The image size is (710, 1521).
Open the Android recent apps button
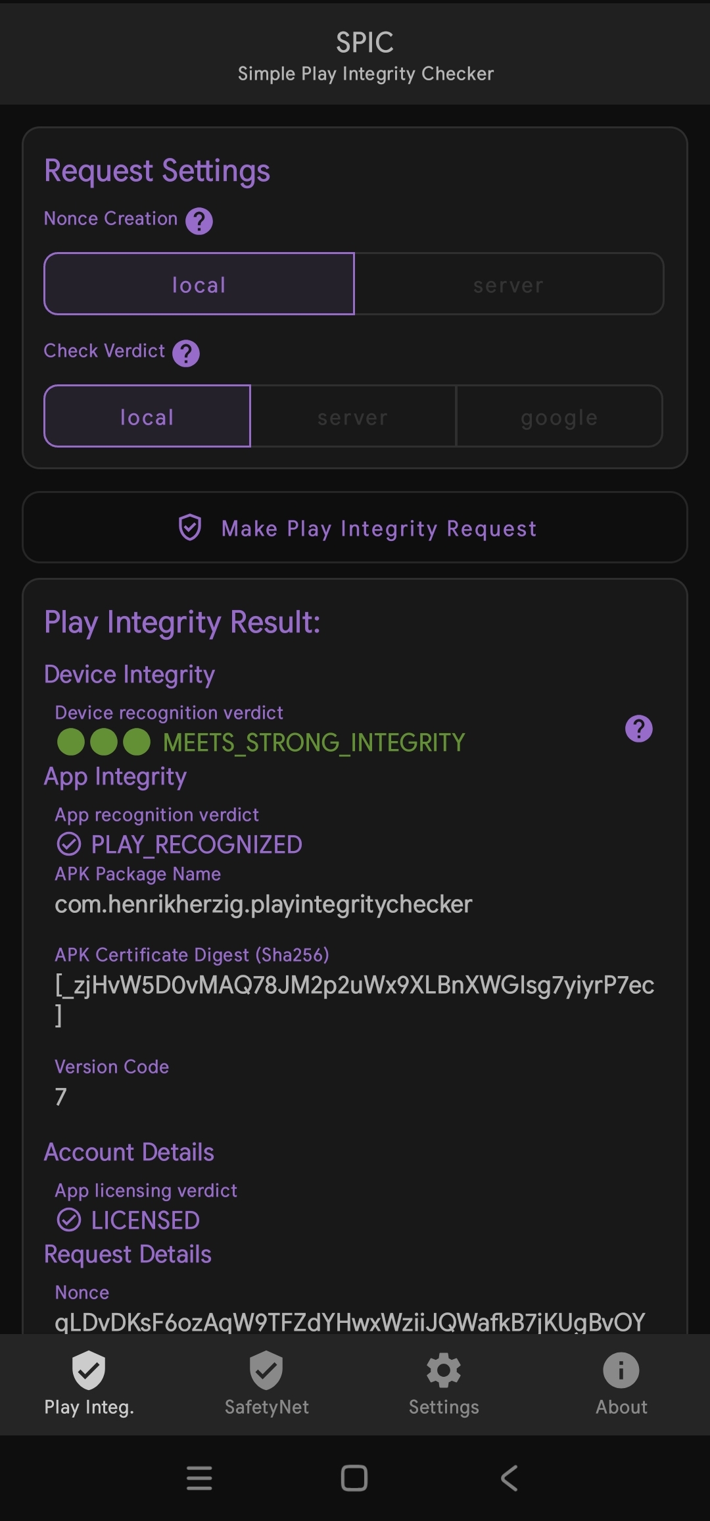[199, 1478]
